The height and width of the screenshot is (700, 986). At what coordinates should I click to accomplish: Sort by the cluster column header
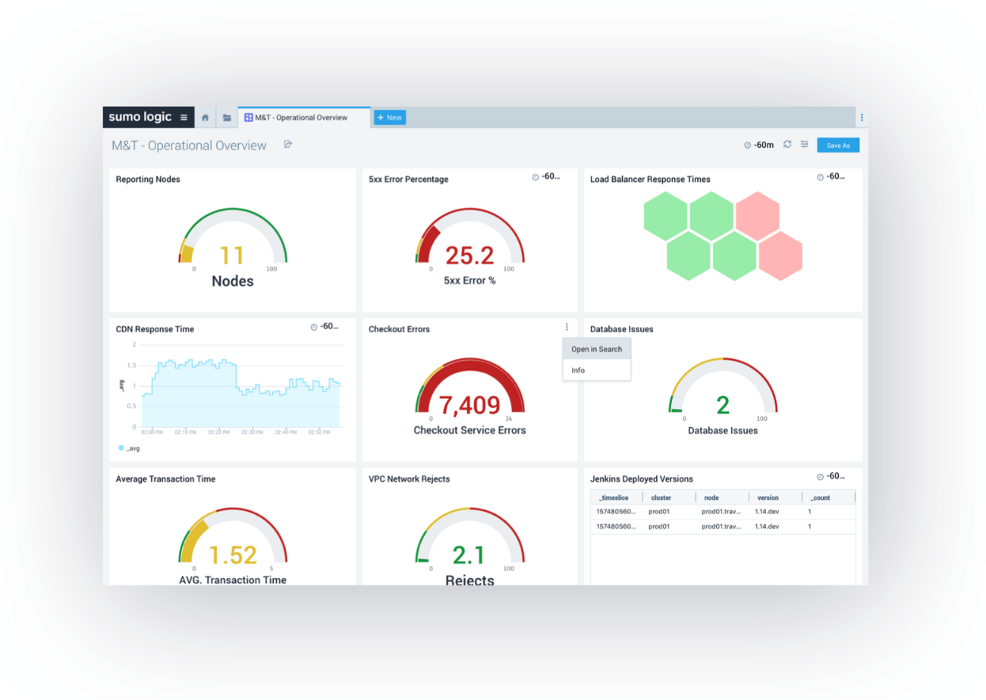click(x=669, y=498)
